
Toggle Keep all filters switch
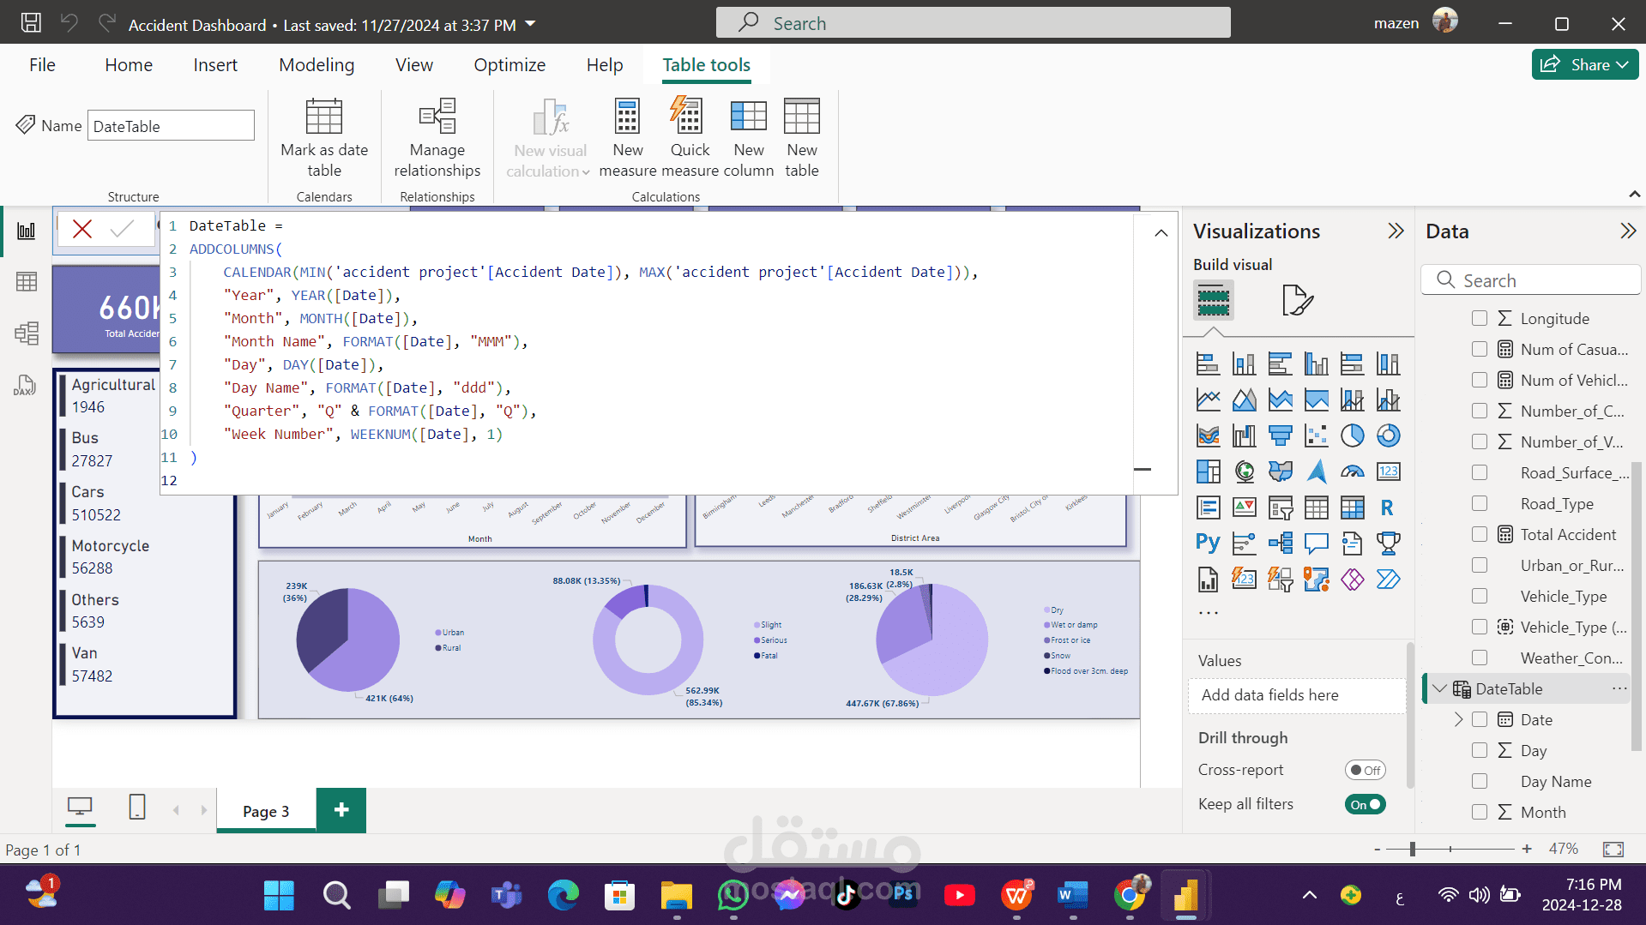[x=1365, y=804]
